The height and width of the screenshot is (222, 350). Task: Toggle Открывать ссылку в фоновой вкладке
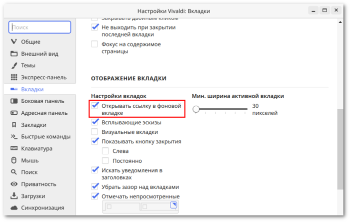[94, 106]
